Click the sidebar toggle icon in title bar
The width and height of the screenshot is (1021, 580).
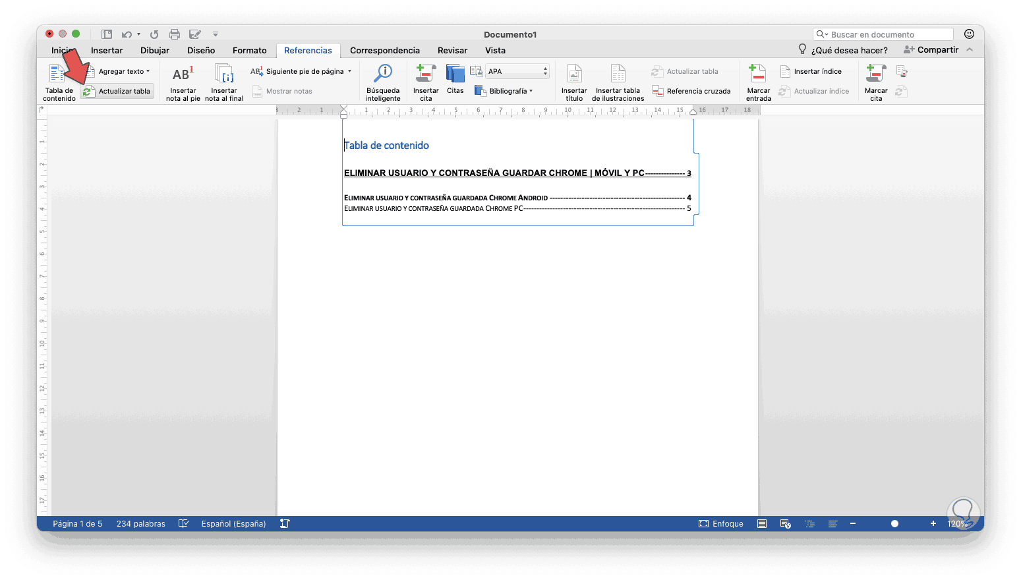point(107,34)
